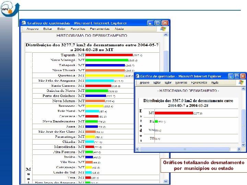Open Exibir menu in front window
Viewport: 247px width, 185px height.
(x=168, y=83)
